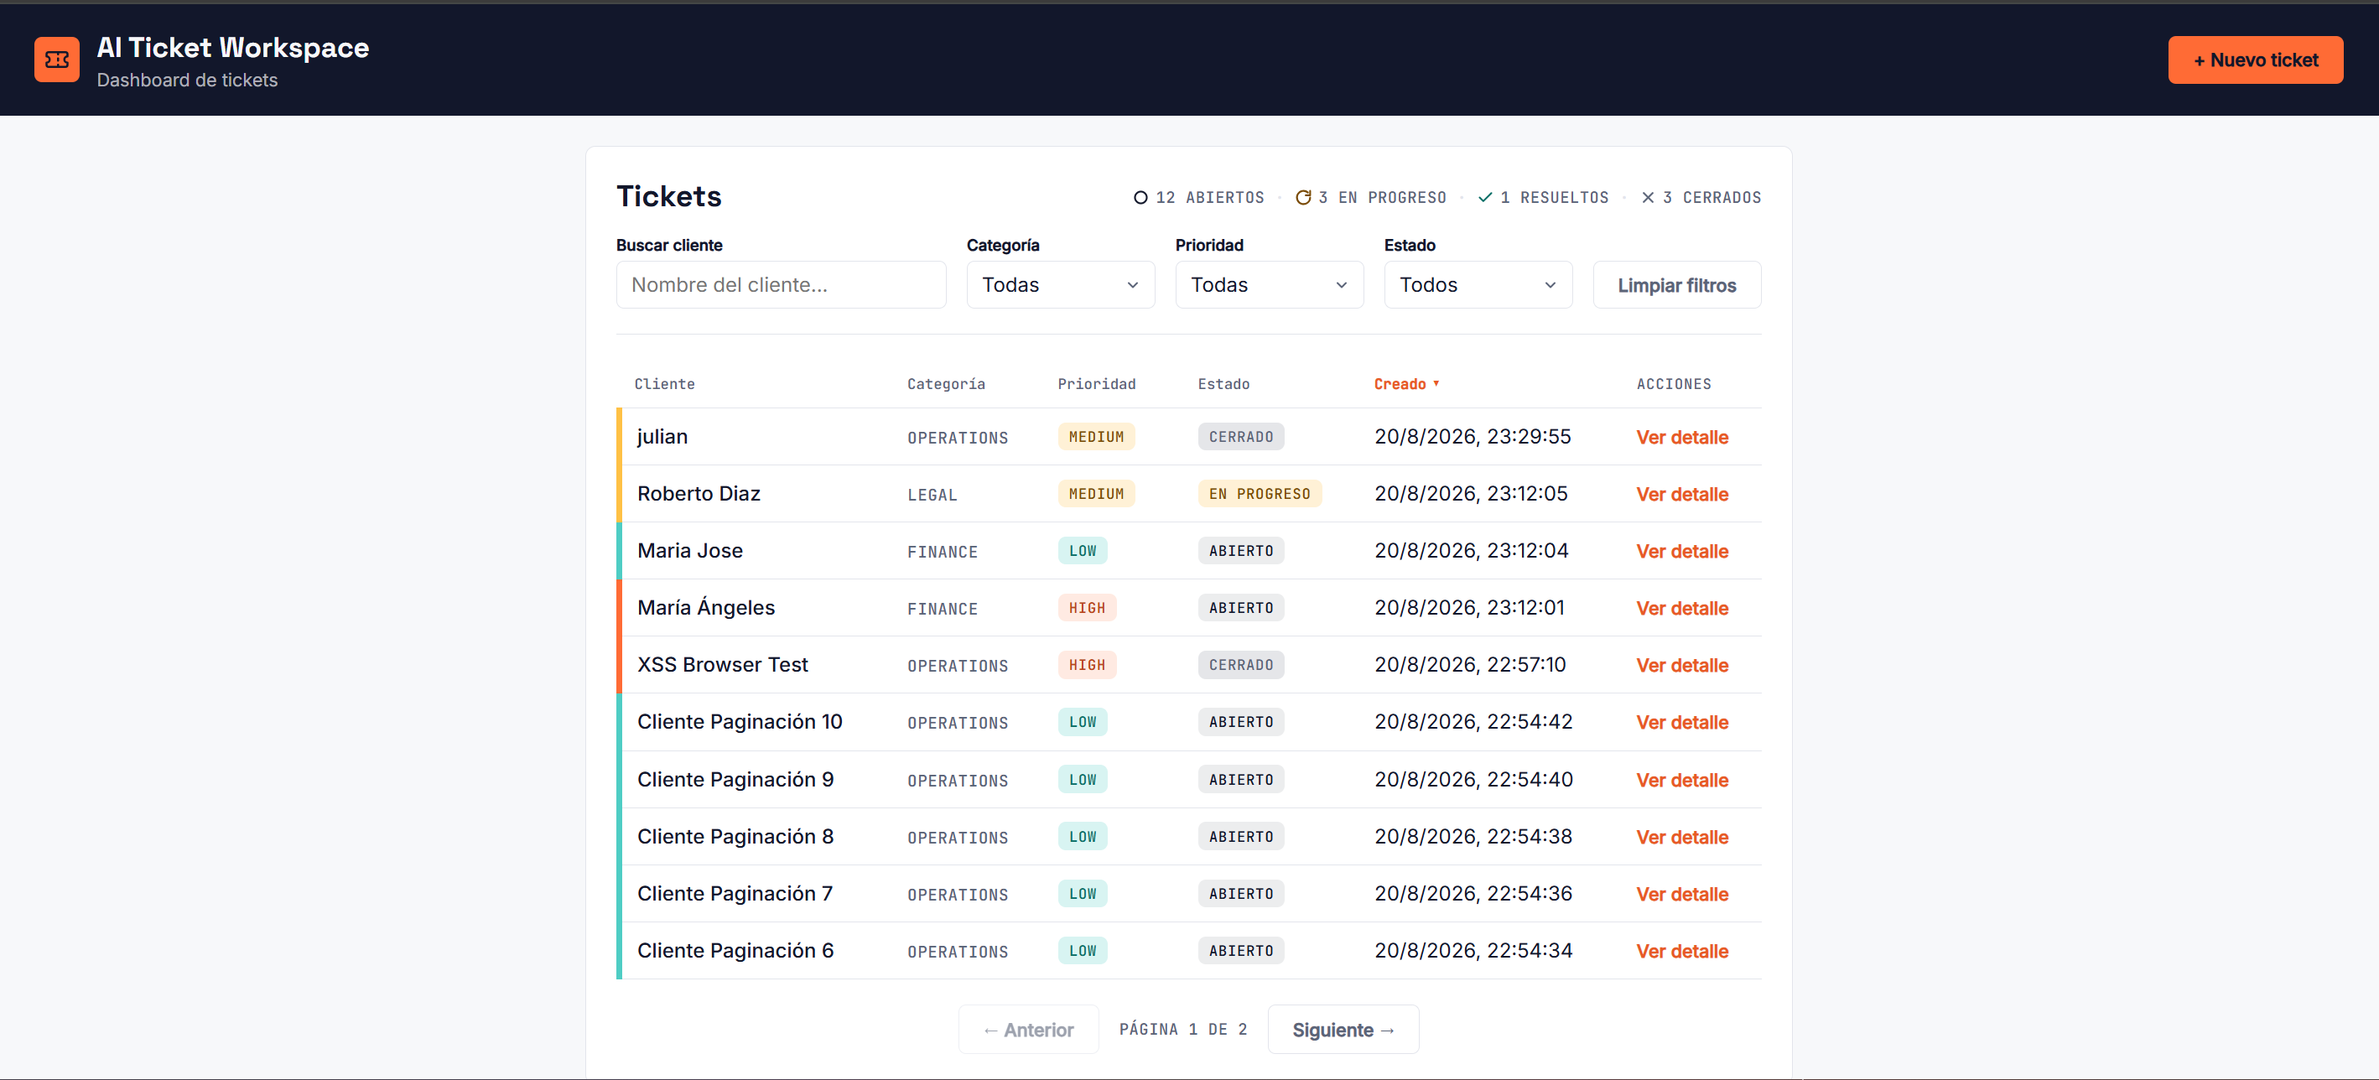Click the En Progreso refresh icon

click(1303, 198)
